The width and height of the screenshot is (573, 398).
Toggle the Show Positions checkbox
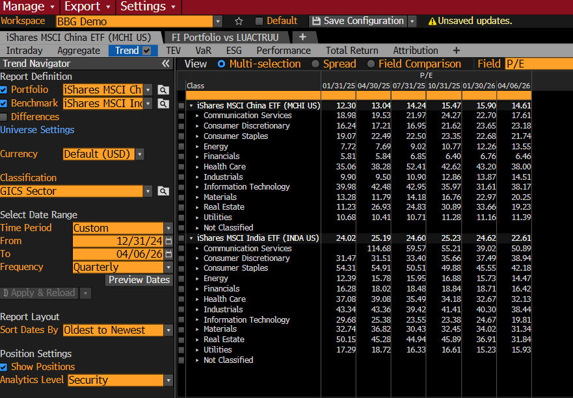click(4, 367)
